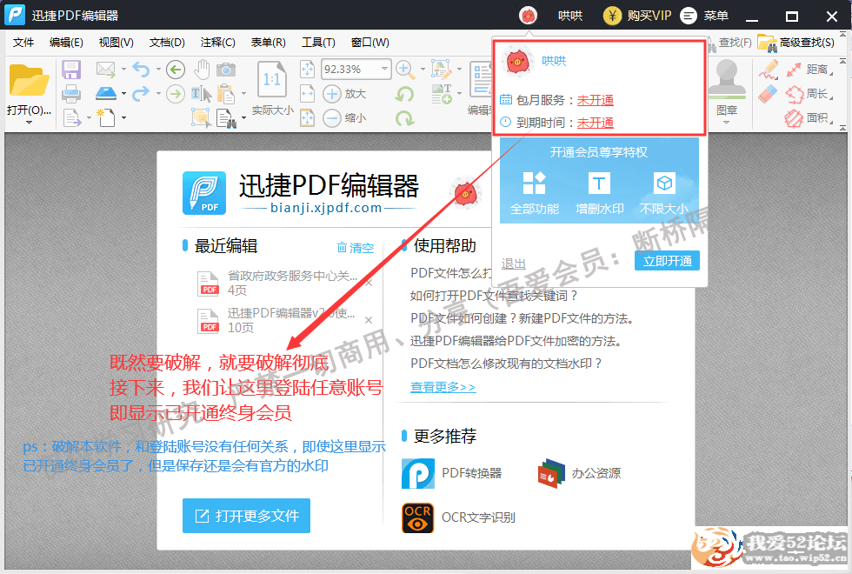This screenshot has height=574, width=852.
Task: Open the 文档(D) menu
Action: coord(167,43)
